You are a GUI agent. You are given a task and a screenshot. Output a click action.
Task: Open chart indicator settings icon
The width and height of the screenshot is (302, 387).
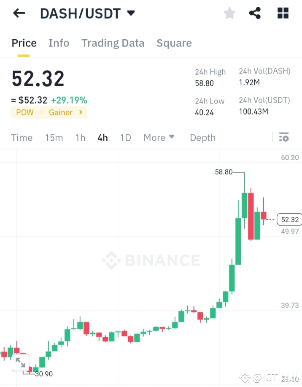[x=284, y=137]
